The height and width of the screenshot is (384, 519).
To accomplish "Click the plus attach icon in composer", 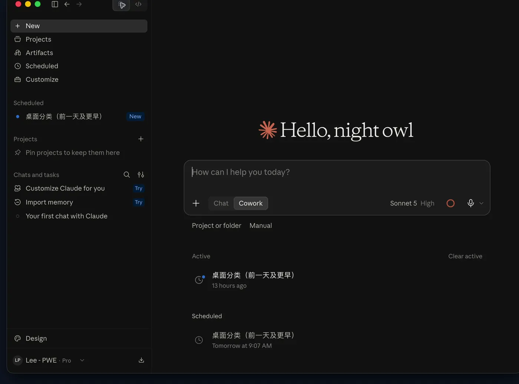I will (196, 203).
